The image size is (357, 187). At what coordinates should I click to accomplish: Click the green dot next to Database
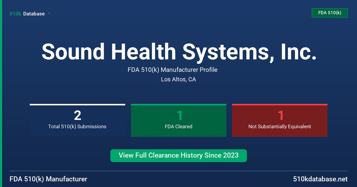(49, 13)
